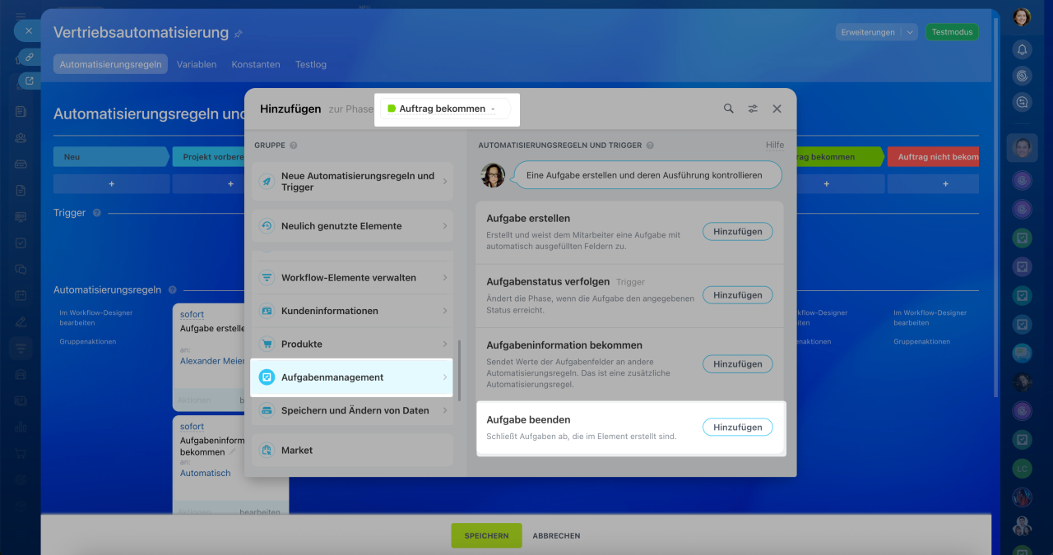Click help icon next to GRUPPE
This screenshot has width=1053, height=555.
(x=294, y=146)
